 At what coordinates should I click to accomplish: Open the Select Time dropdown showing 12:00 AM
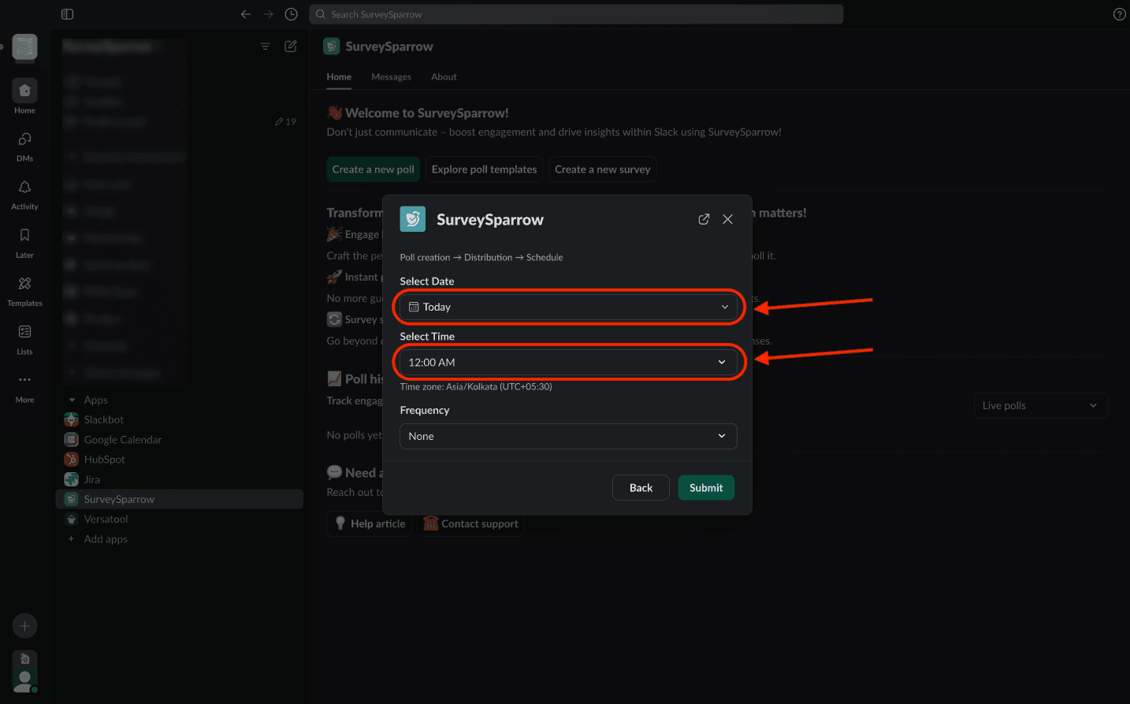567,362
